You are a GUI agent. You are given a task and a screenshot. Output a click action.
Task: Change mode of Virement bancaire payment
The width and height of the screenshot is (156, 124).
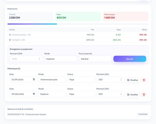(x=52, y=80)
